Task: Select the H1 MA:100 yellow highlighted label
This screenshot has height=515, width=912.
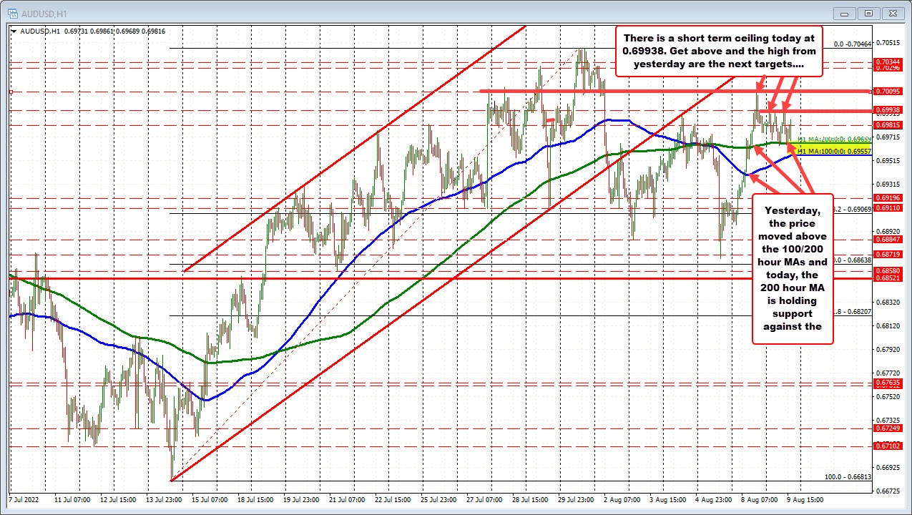Action: pyautogui.click(x=834, y=152)
